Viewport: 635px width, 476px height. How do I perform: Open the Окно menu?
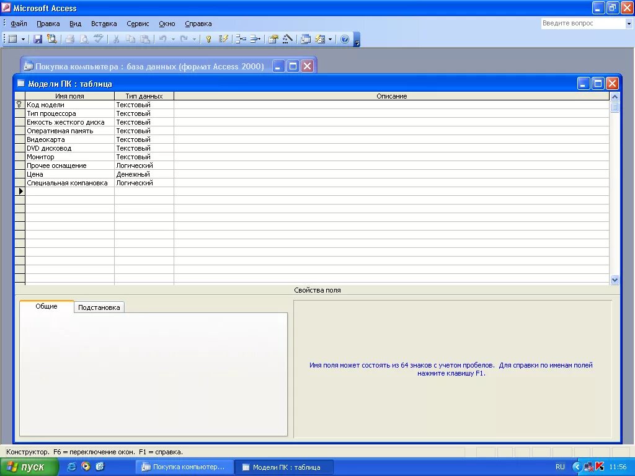click(x=167, y=24)
